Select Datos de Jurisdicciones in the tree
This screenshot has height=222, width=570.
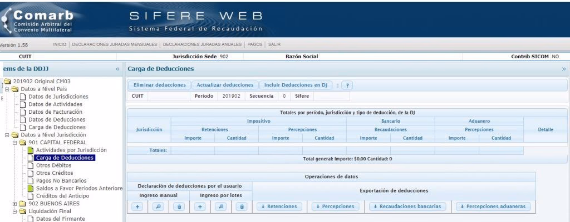(58, 97)
